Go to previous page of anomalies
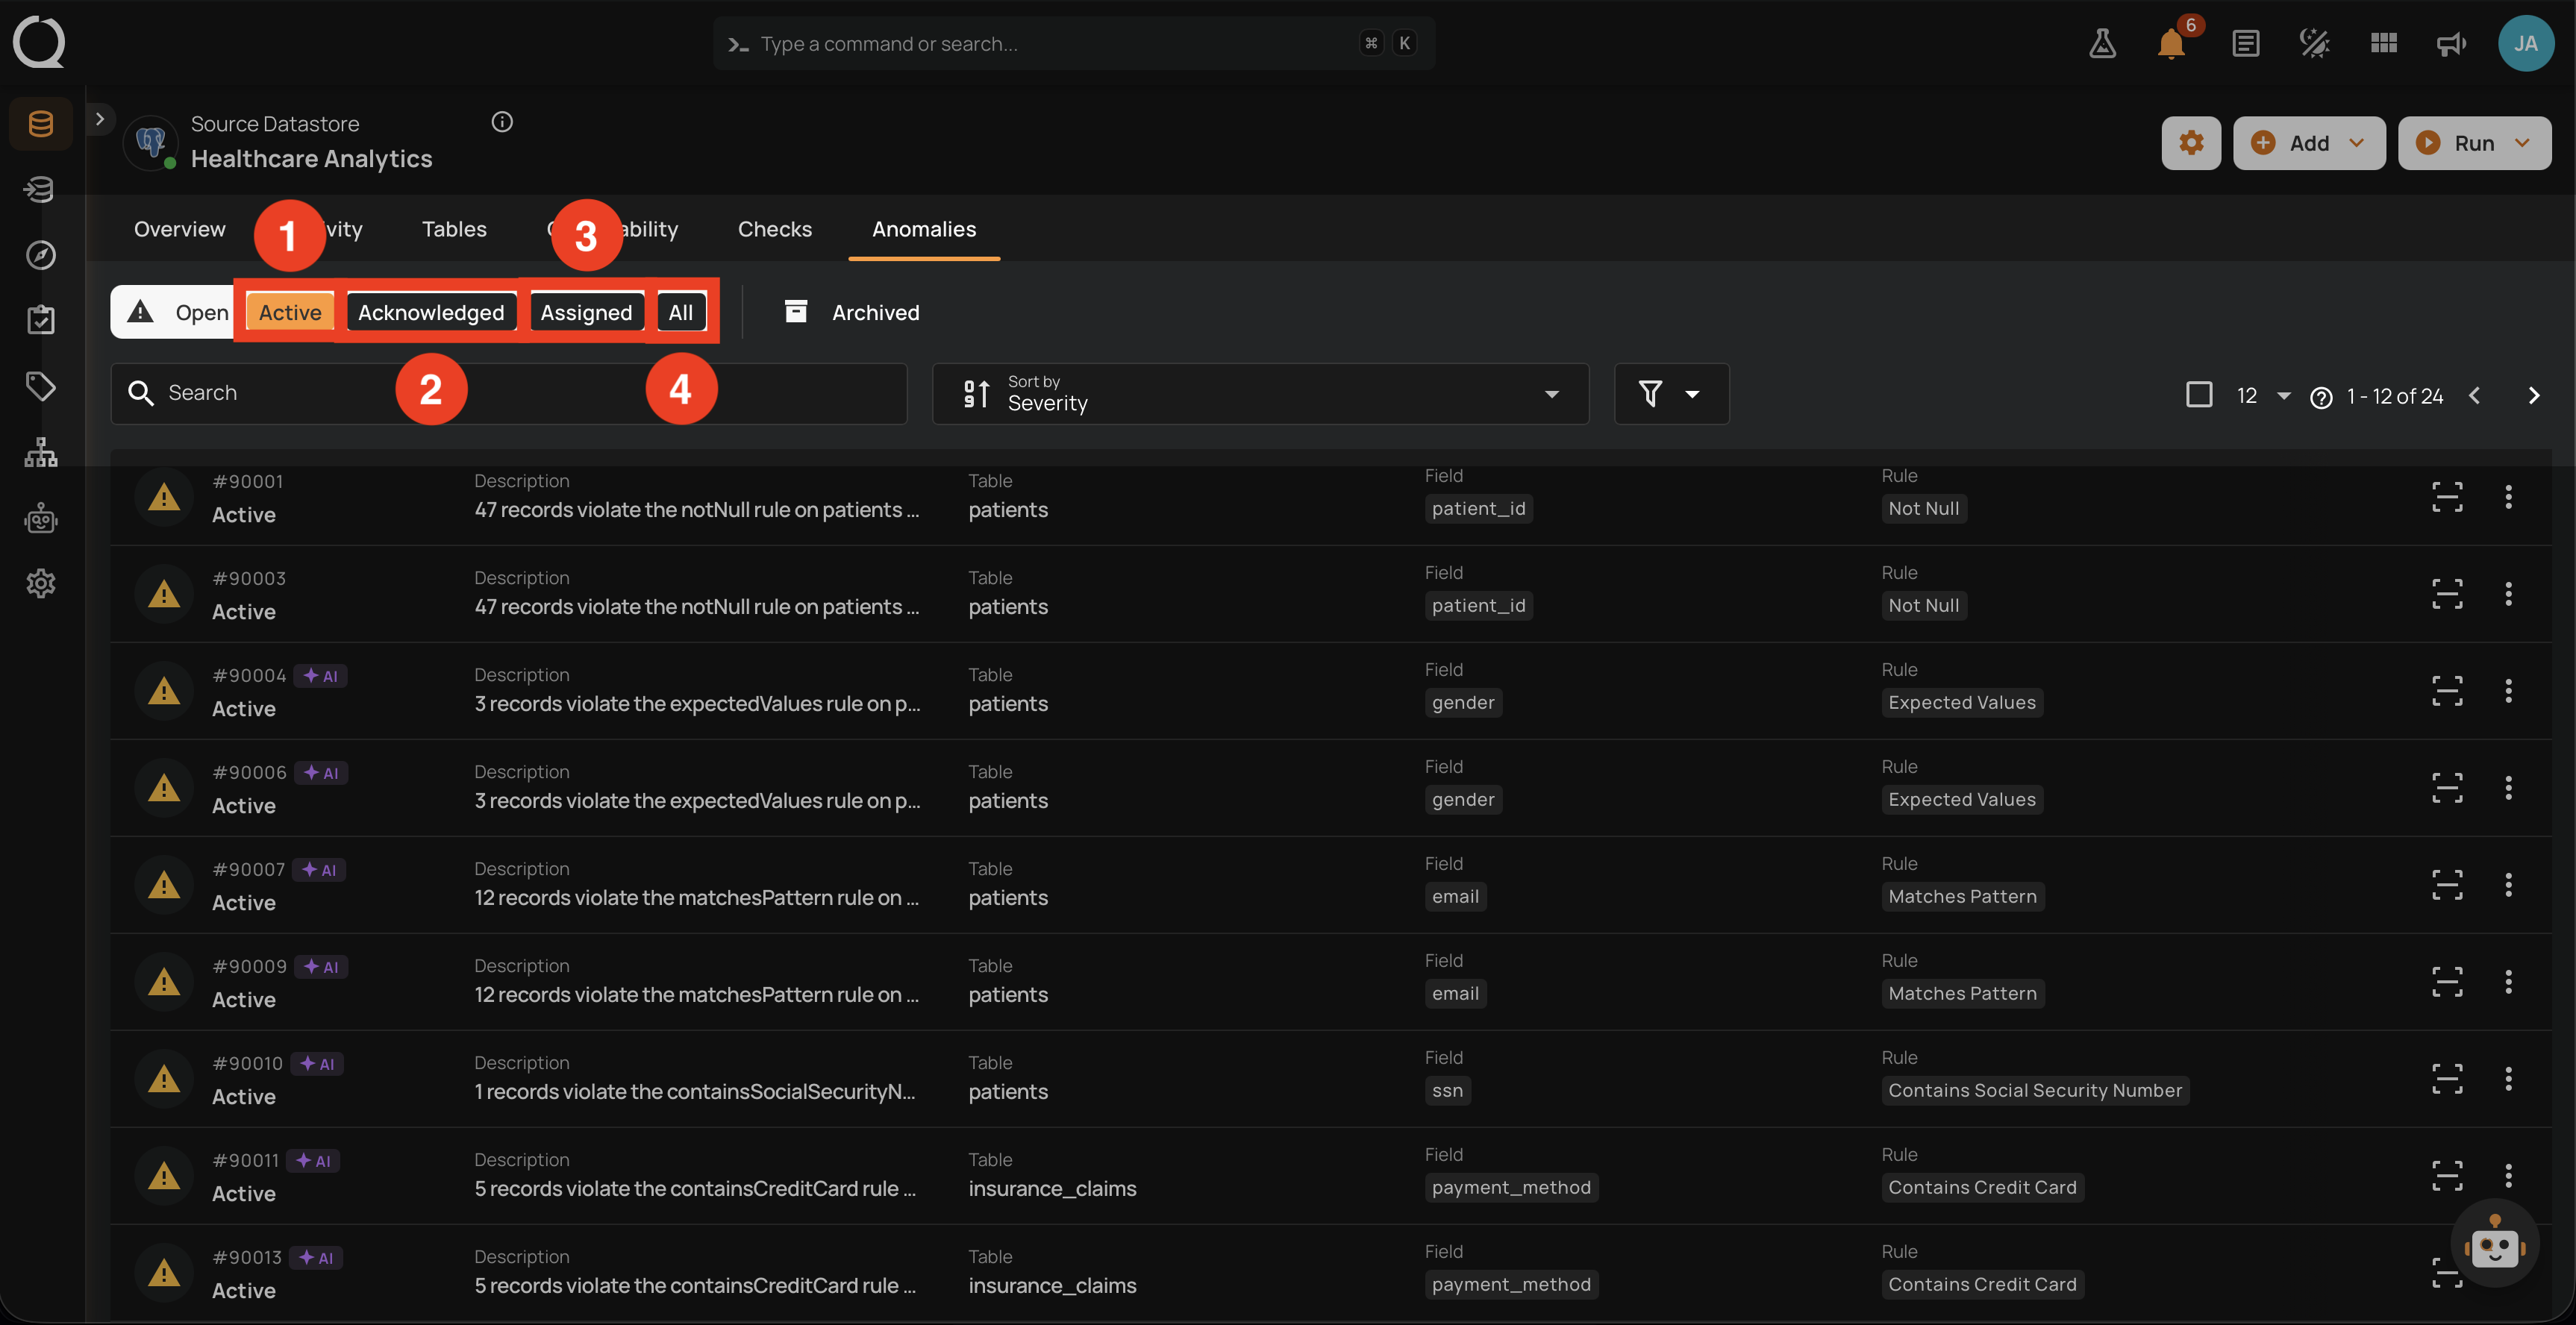 tap(2474, 396)
